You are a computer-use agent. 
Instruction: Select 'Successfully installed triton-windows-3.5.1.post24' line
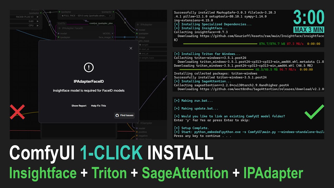click(x=220, y=78)
